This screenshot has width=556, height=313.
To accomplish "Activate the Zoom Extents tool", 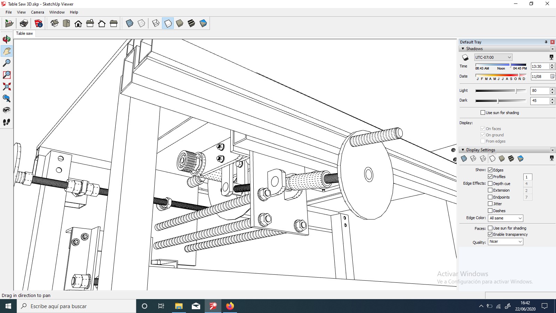I will point(7,87).
